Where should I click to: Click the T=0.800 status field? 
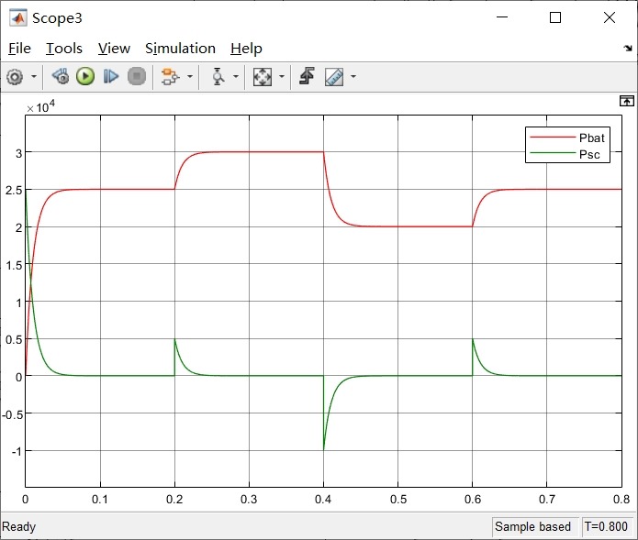pos(606,526)
